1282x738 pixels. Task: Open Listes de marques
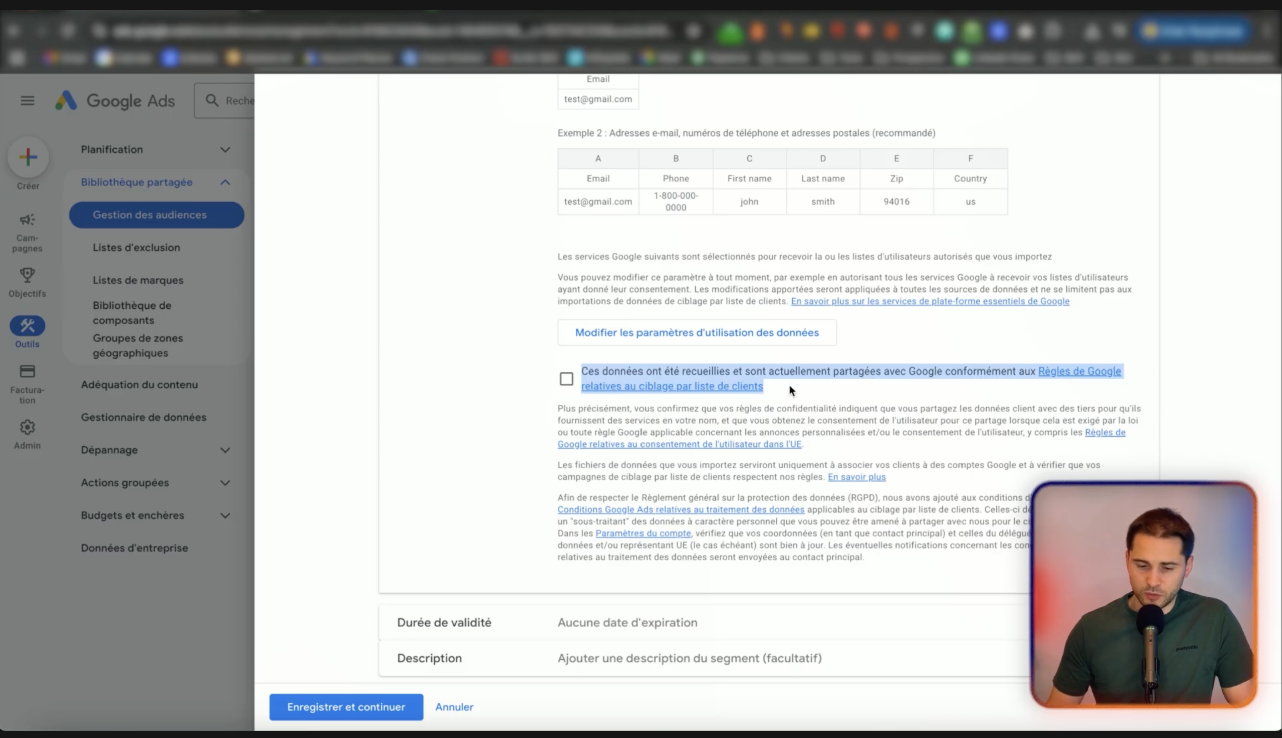138,280
